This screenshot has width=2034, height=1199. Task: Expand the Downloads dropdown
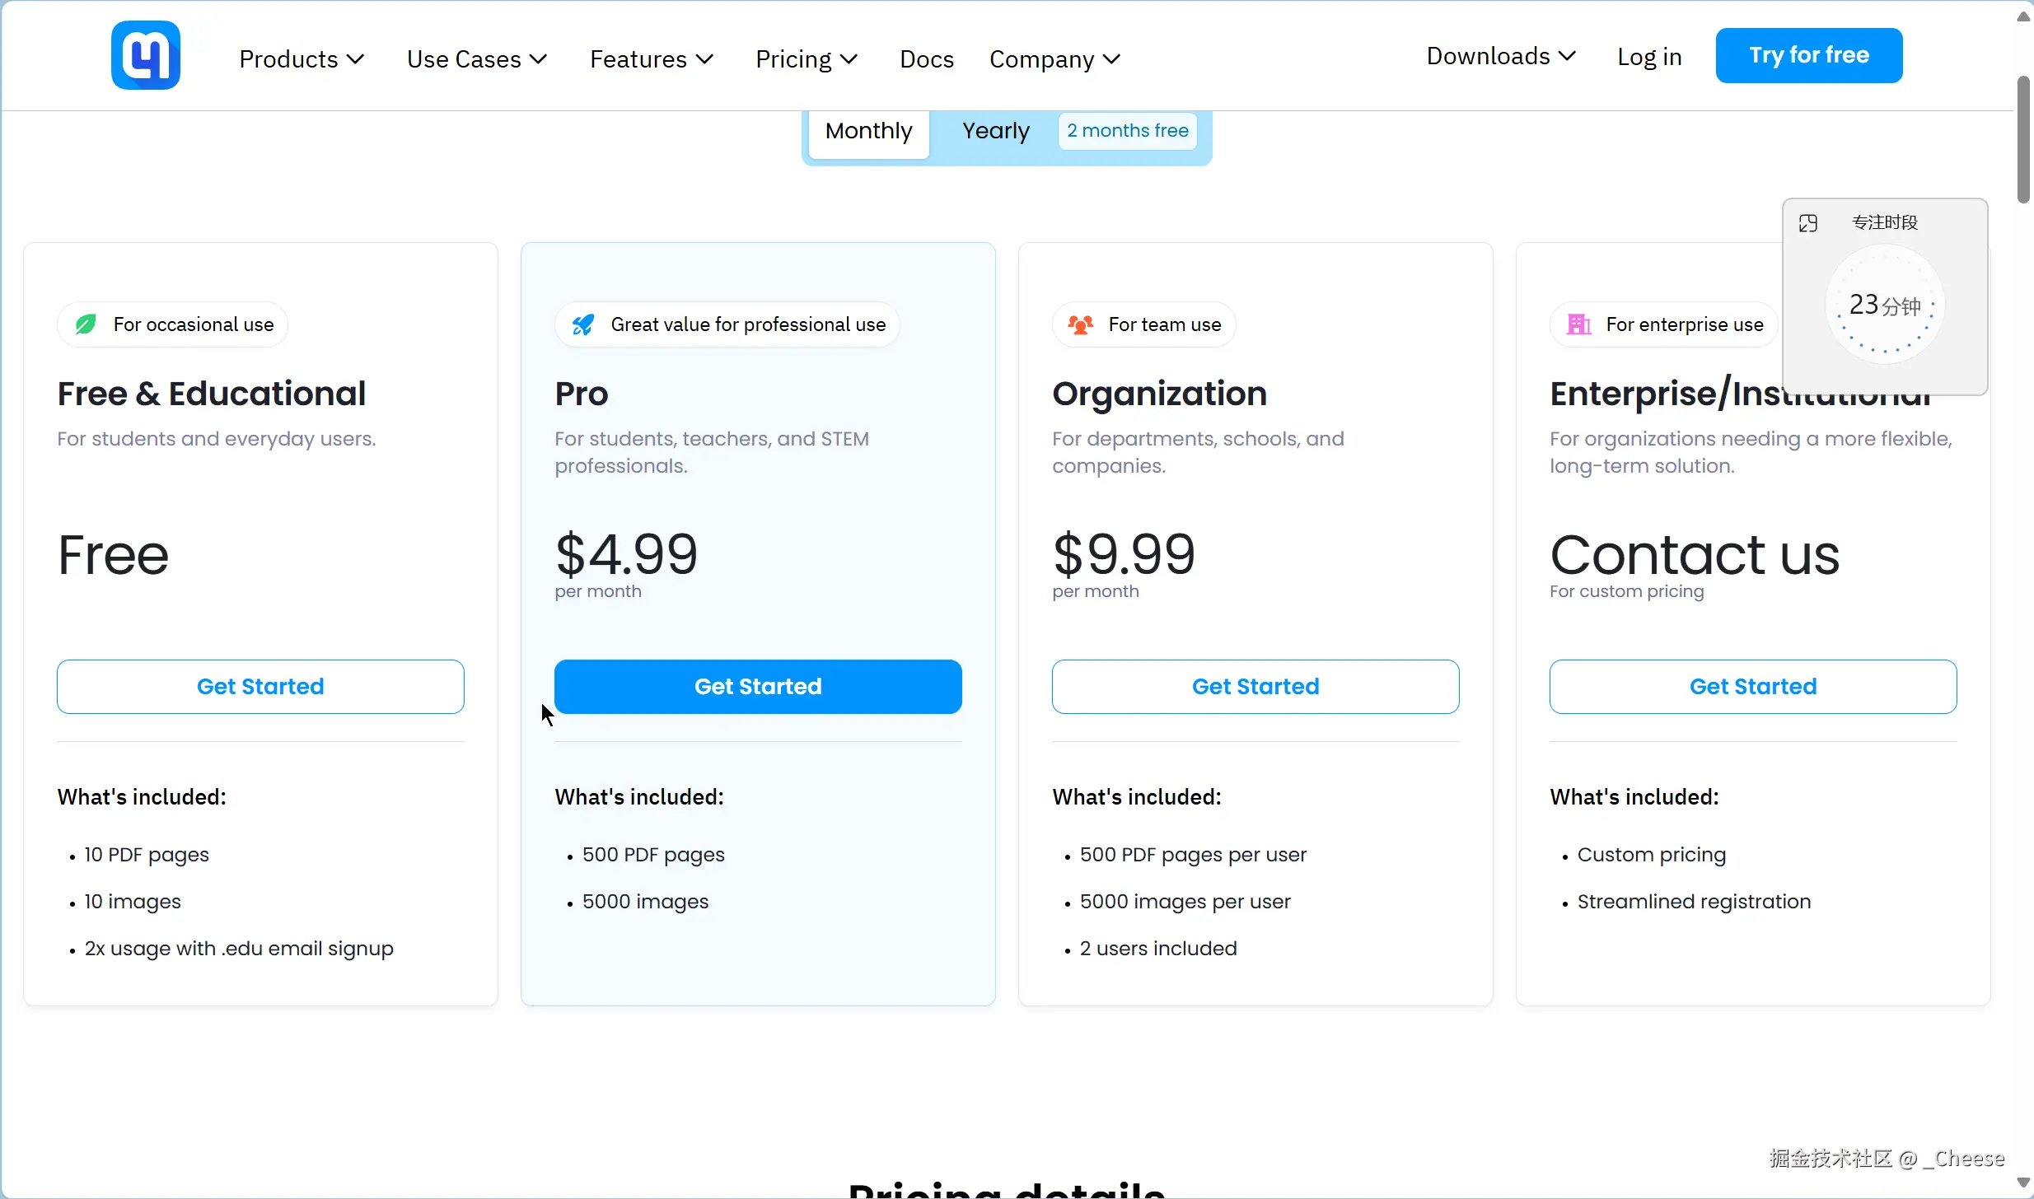tap(1501, 56)
